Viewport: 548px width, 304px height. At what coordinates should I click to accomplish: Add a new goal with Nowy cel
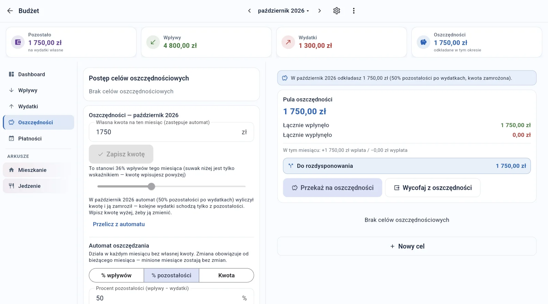pos(407,246)
